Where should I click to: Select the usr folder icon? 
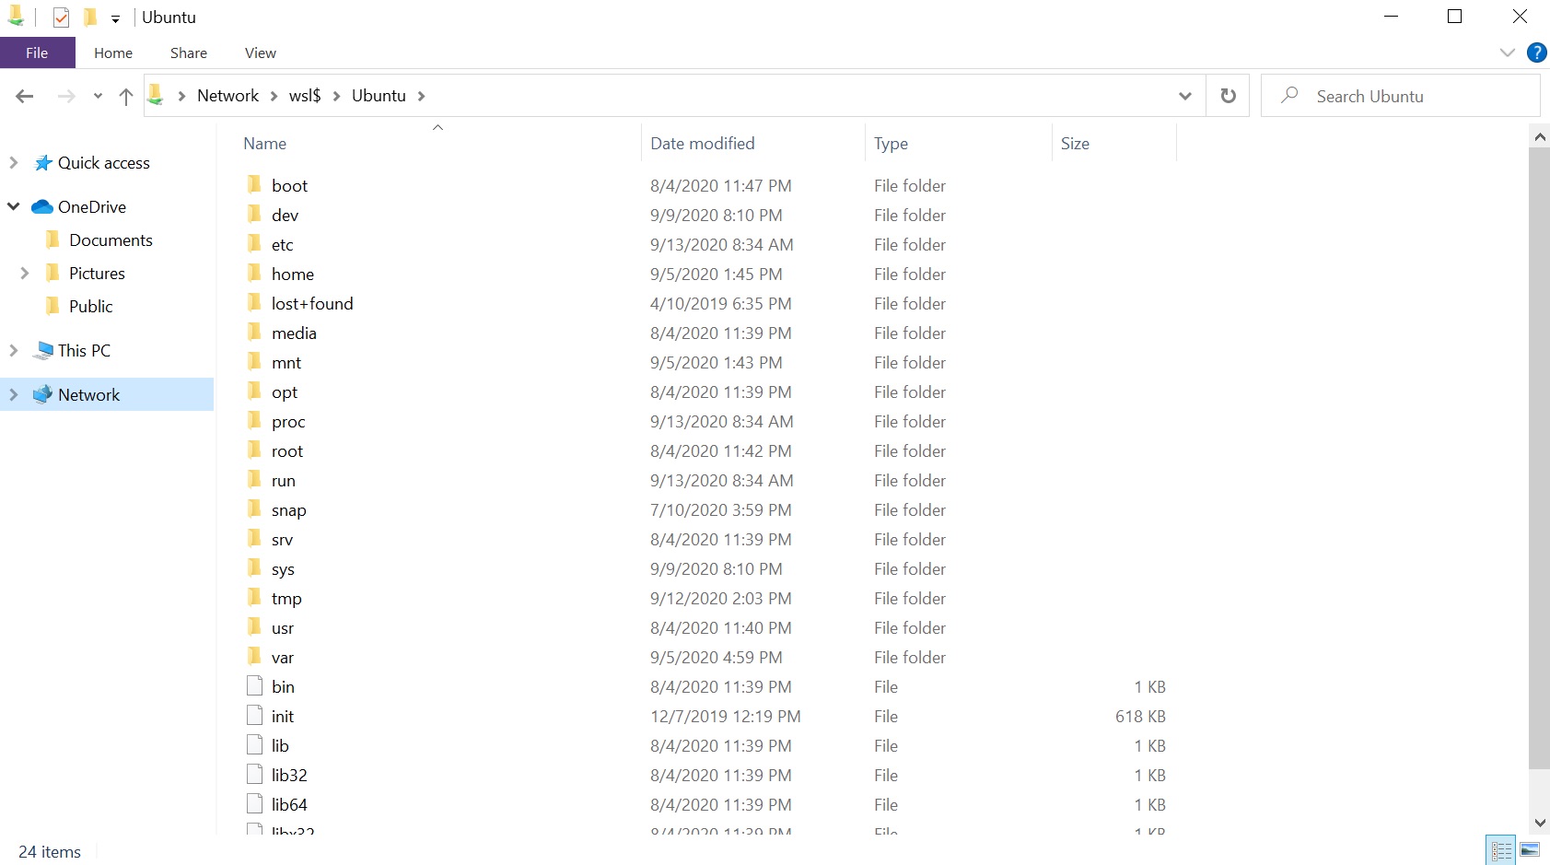[x=254, y=626]
